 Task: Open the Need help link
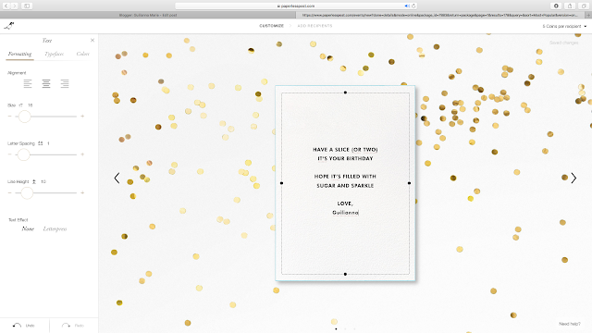[570, 324]
